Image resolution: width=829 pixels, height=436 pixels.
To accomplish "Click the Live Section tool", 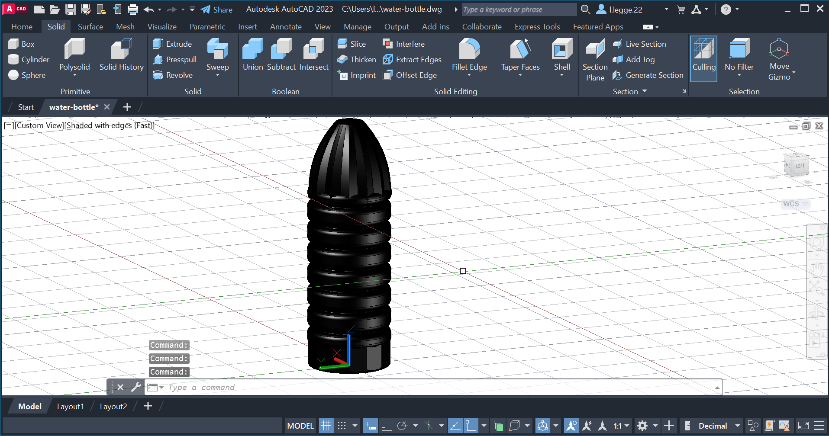I will coord(639,44).
